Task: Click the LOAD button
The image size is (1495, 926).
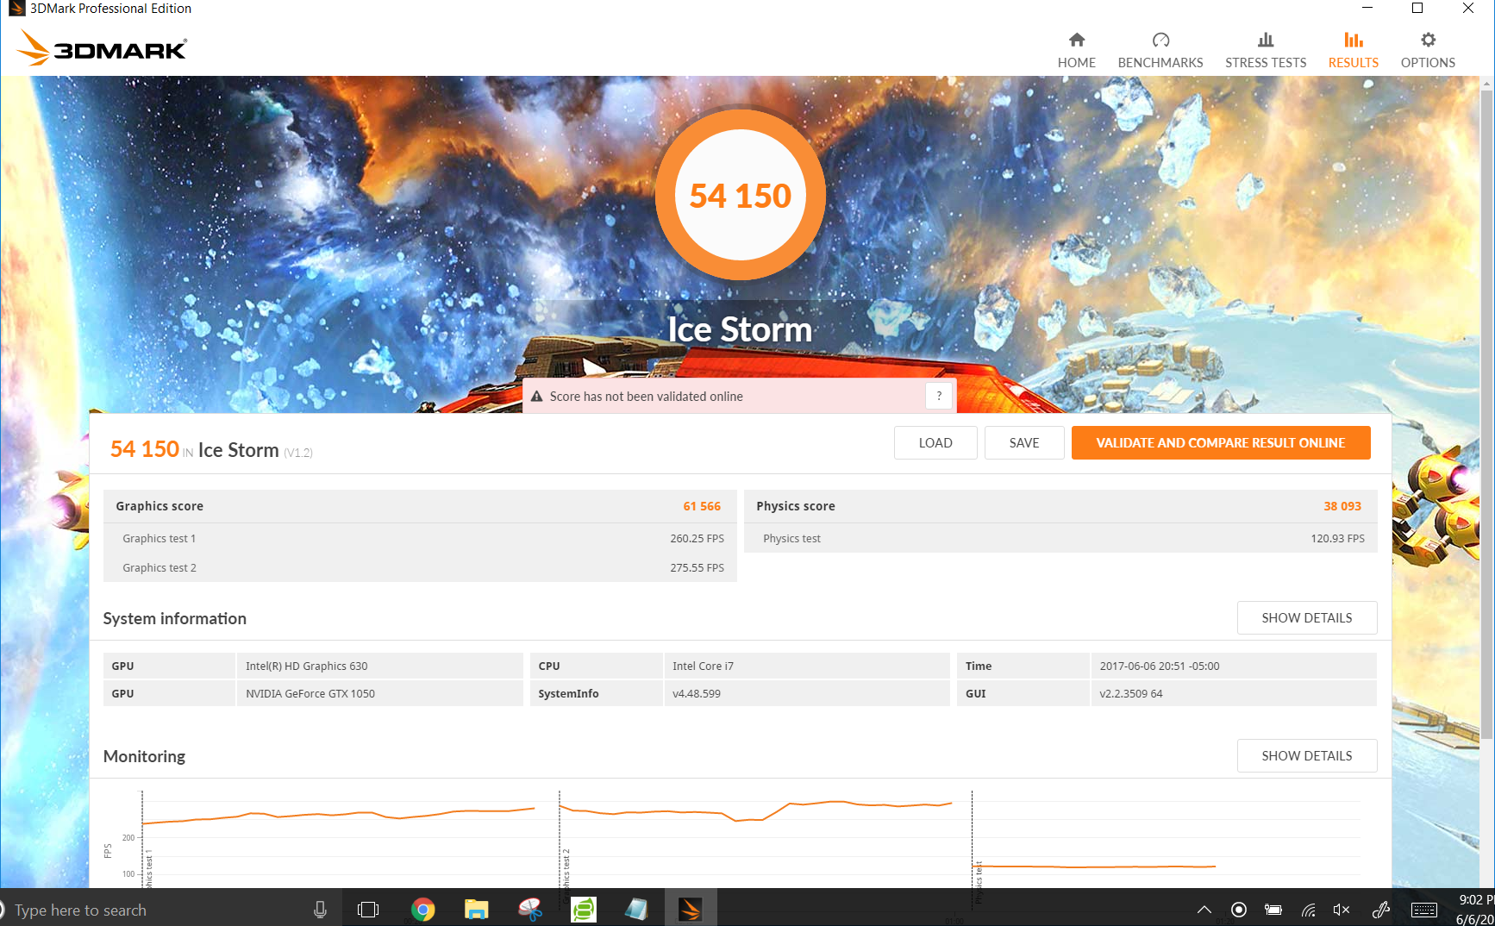Action: tap(935, 442)
